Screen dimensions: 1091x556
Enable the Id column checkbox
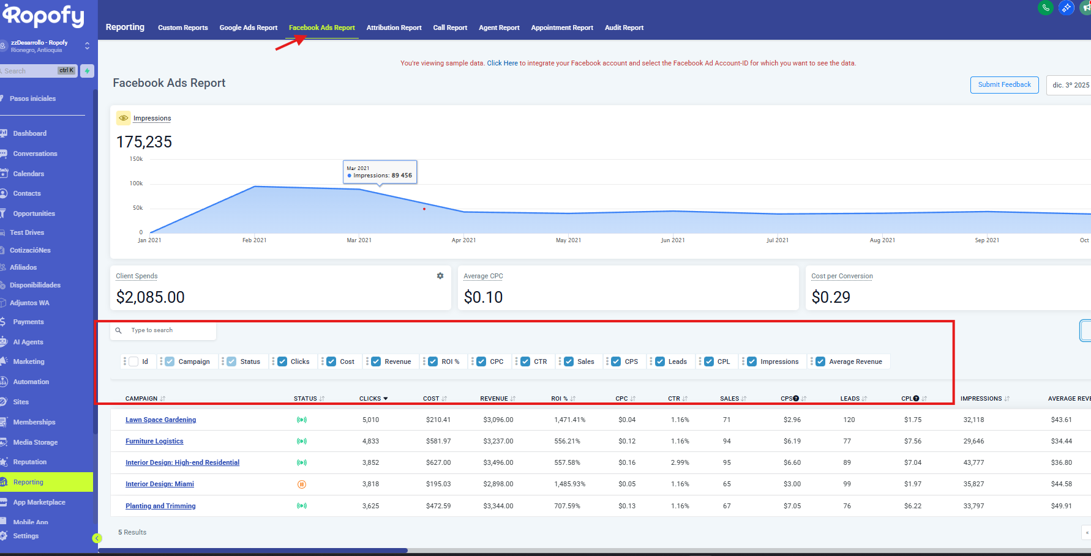133,361
